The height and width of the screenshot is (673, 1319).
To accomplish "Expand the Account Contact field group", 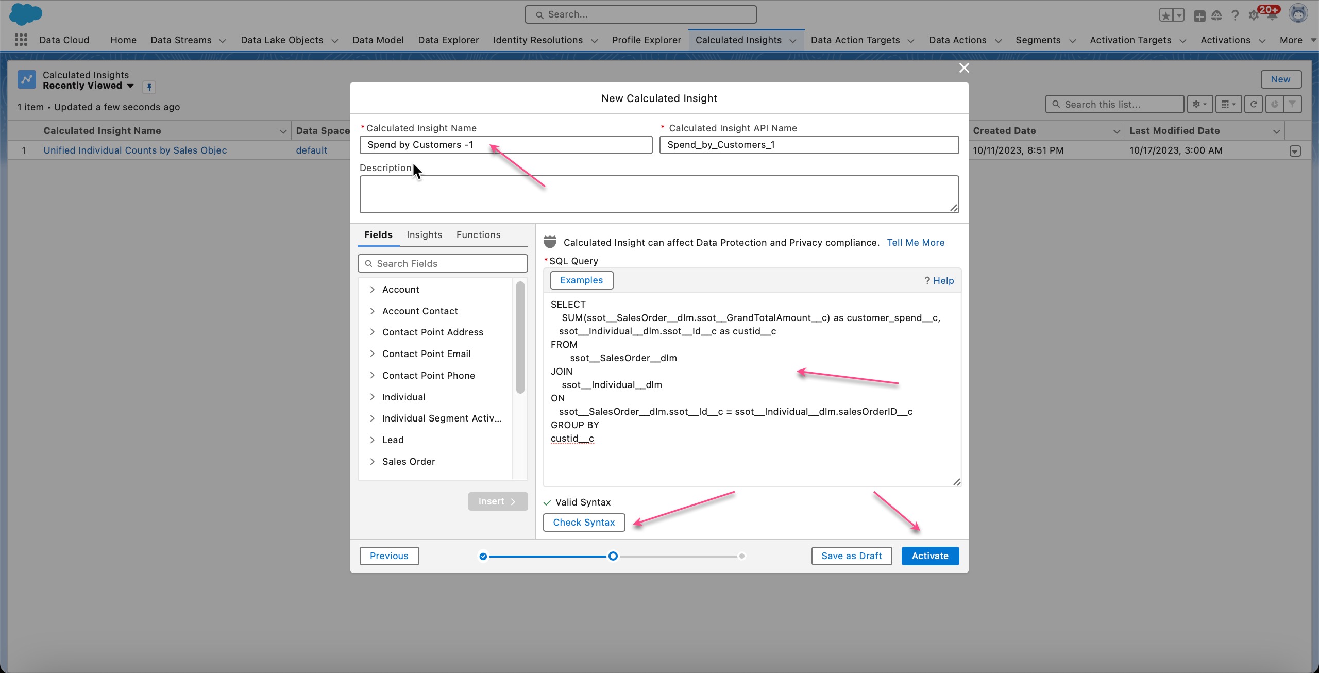I will pyautogui.click(x=372, y=311).
